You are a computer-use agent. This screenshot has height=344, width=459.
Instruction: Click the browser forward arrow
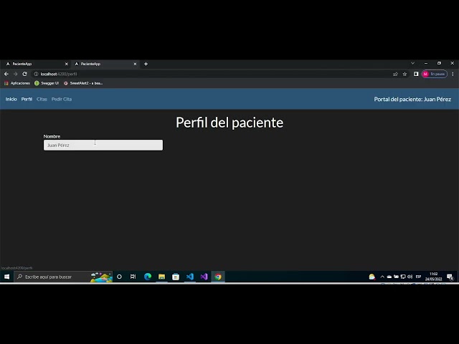pyautogui.click(x=16, y=74)
